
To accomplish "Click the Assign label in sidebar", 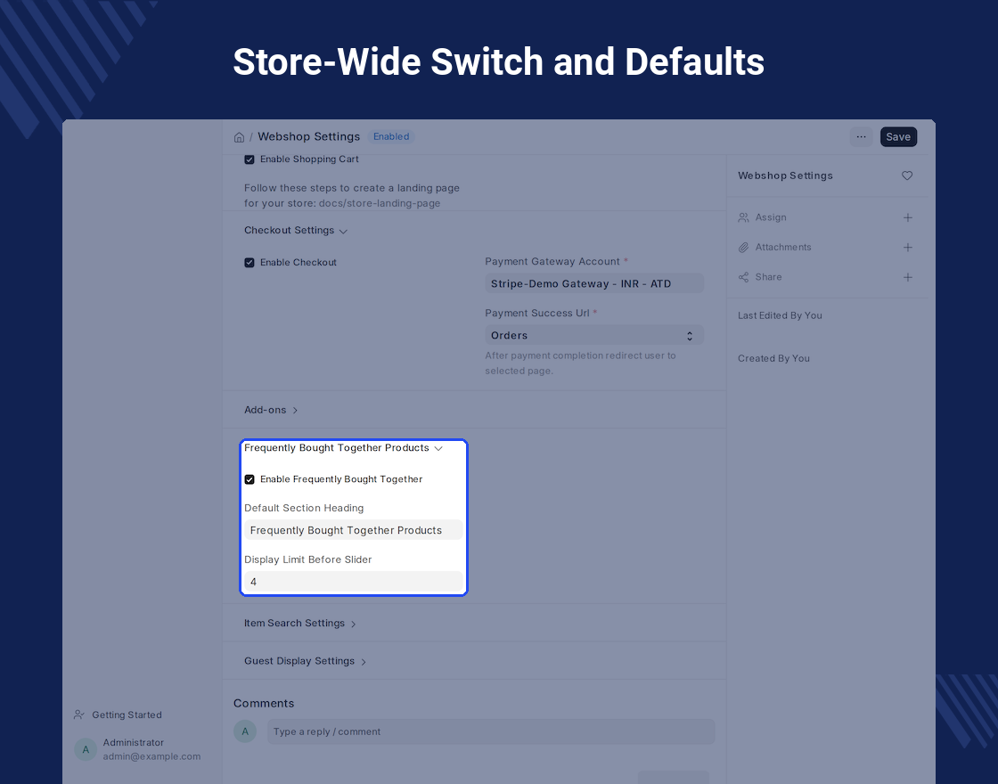I will [x=771, y=217].
